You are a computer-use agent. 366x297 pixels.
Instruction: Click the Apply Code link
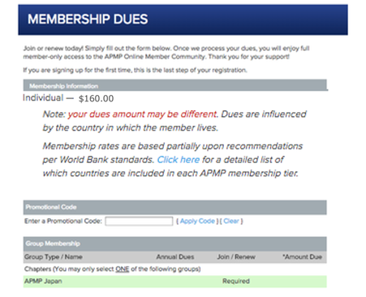(197, 221)
